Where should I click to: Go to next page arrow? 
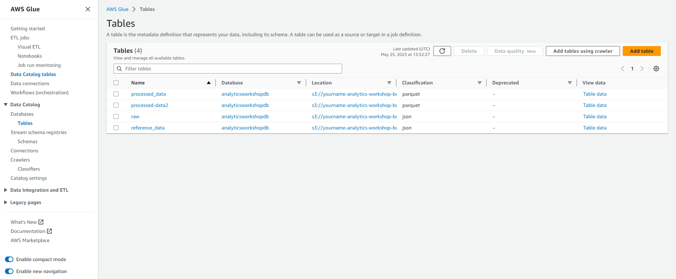pyautogui.click(x=642, y=69)
